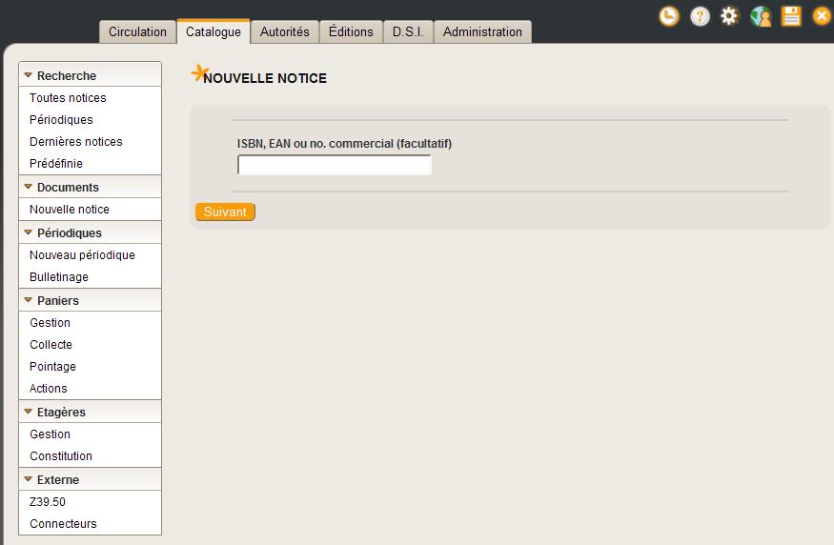834x545 pixels.
Task: Open the D.S.I. tab
Action: (408, 31)
